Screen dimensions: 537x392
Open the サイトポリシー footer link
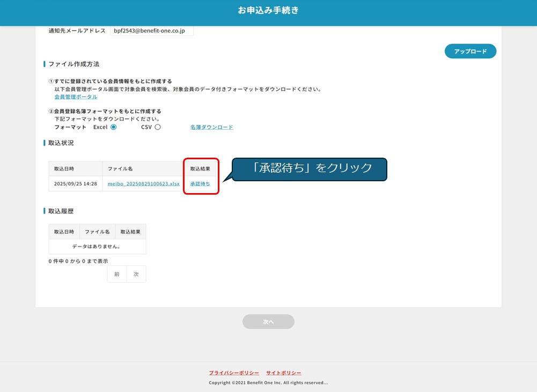click(x=283, y=373)
